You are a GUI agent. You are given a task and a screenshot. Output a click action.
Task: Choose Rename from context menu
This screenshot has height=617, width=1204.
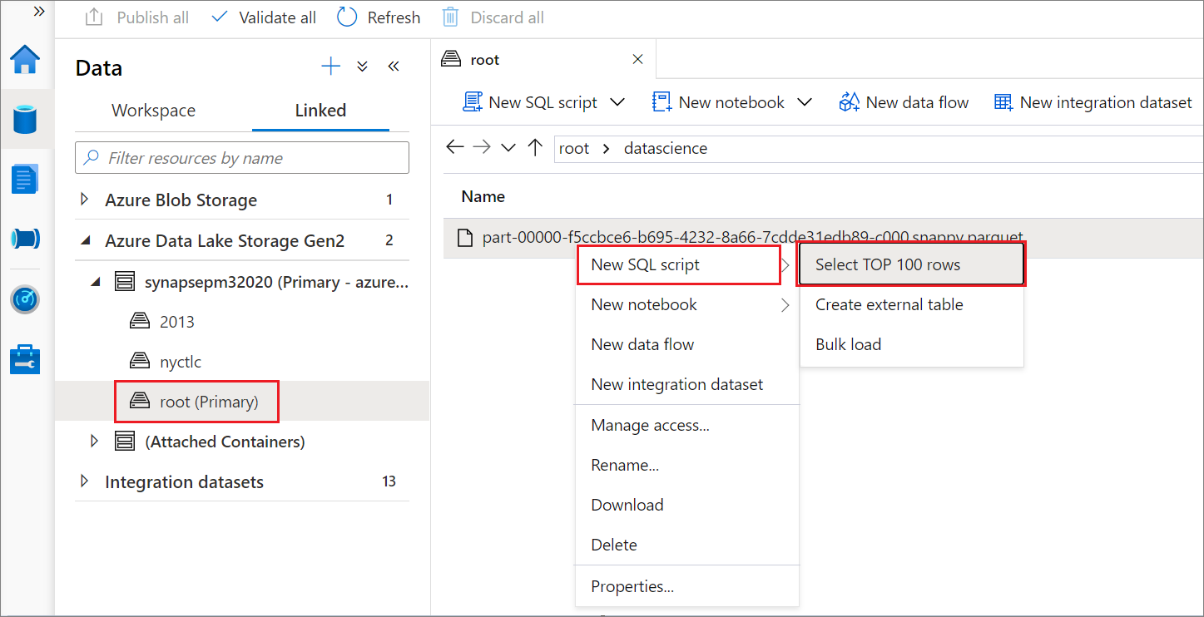(686, 465)
